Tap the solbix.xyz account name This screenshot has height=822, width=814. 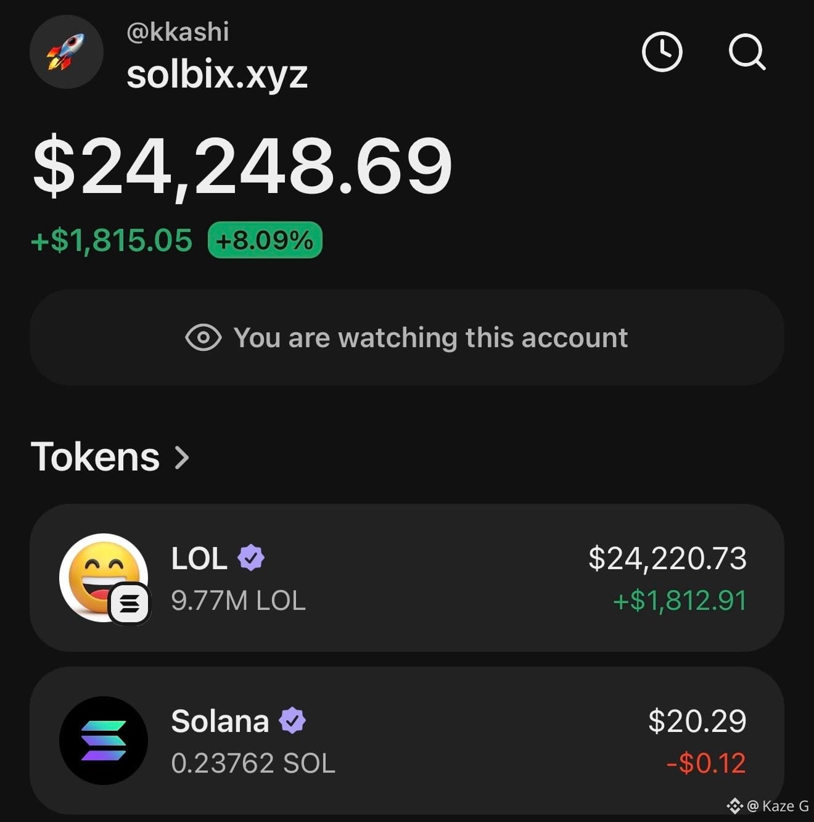click(217, 75)
